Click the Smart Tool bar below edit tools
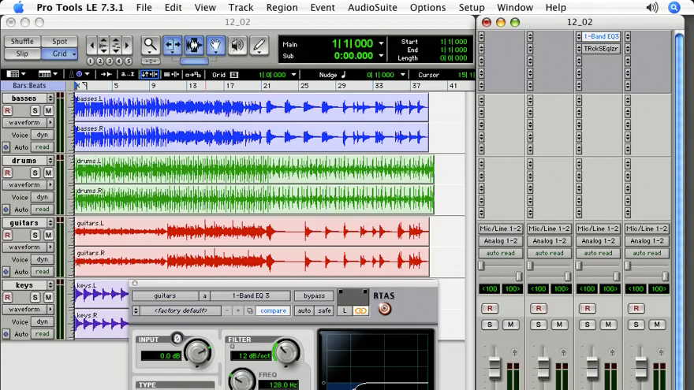This screenshot has height=390, width=694. pos(194,61)
